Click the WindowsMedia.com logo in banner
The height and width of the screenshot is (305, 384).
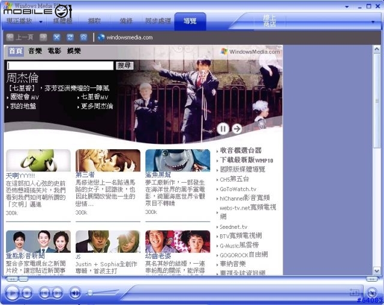(x=250, y=52)
